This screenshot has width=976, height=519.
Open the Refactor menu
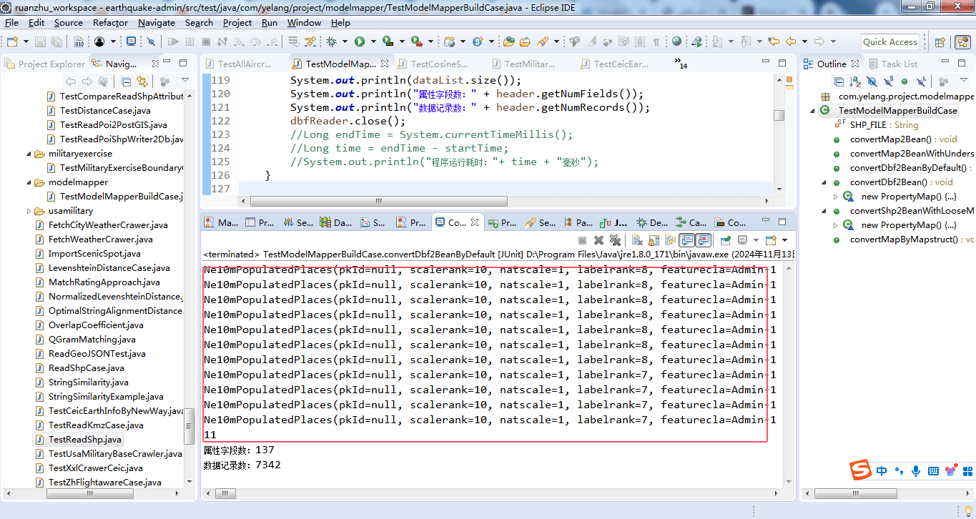pos(110,22)
